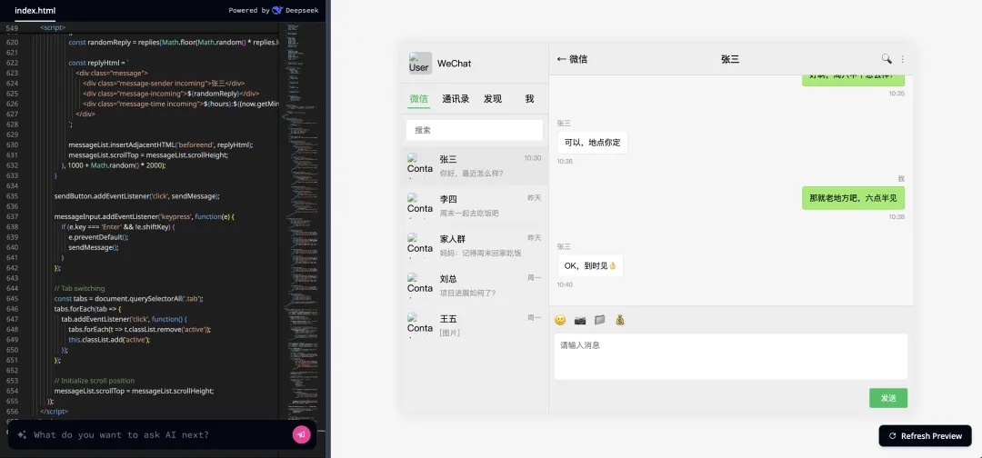
Task: Switch to the 微信 tab
Action: point(419,98)
